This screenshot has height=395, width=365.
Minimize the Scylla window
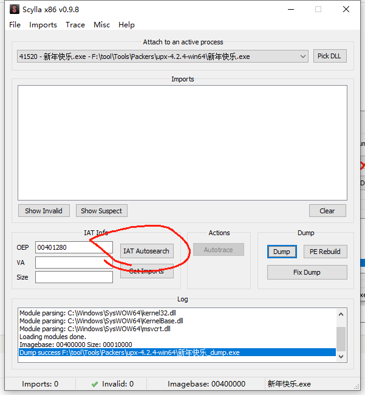pos(291,9)
